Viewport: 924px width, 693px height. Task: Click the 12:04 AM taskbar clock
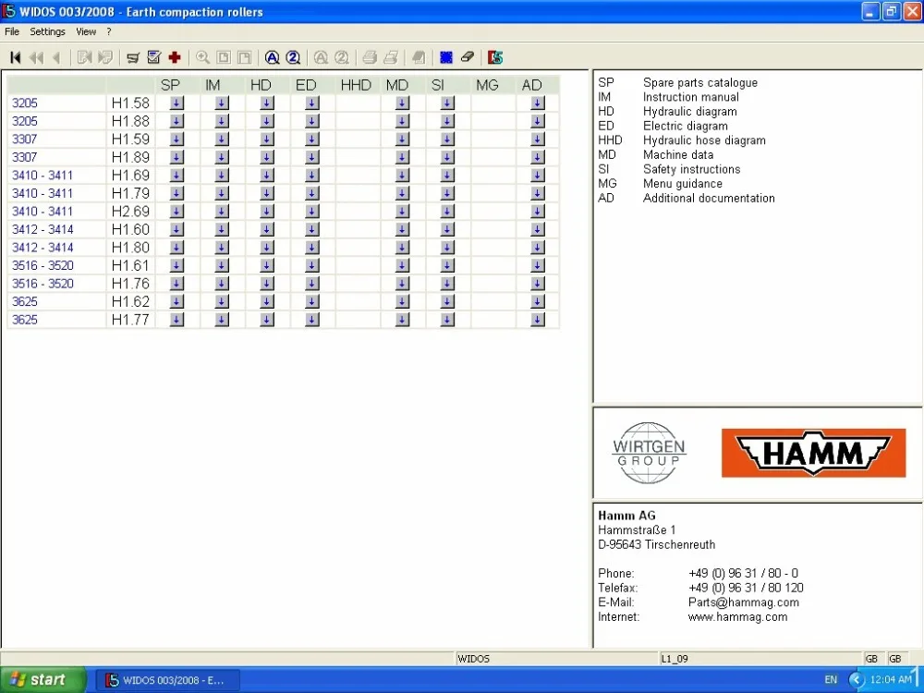coord(891,680)
